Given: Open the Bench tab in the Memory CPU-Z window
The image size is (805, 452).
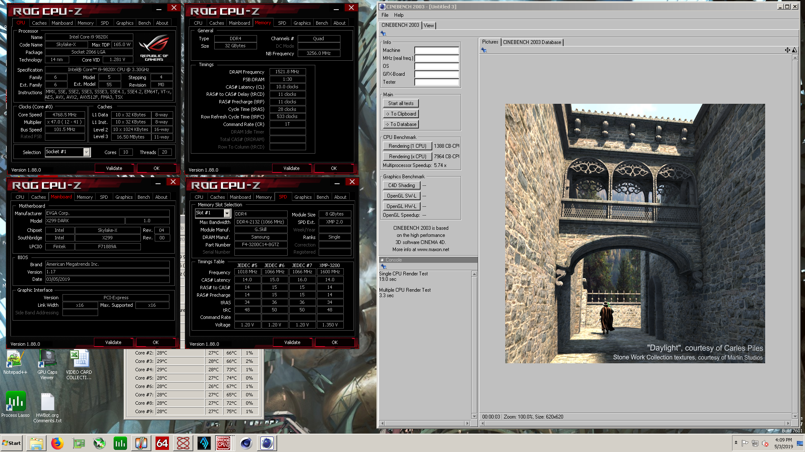Looking at the screenshot, I should (322, 23).
